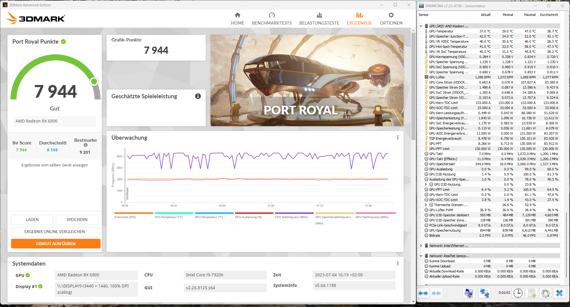Click the HWiNFO64 title bar app icon
The width and height of the screenshot is (570, 307).
point(421,6)
